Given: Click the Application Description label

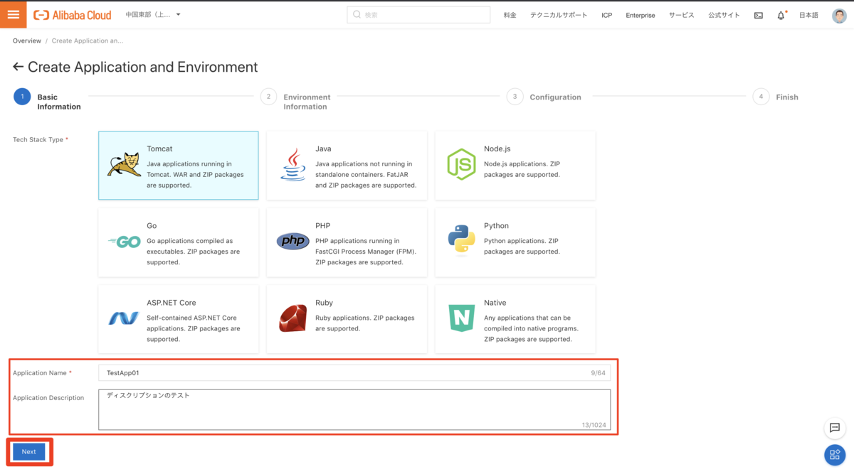Looking at the screenshot, I should pos(48,398).
